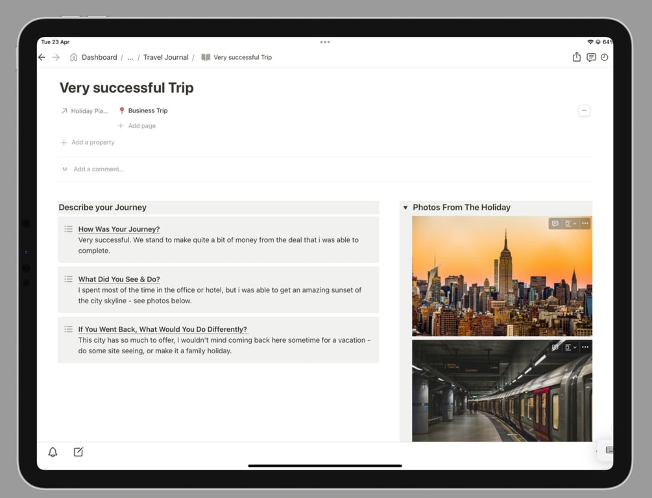
Task: Create a new page with compose icon
Action: (x=78, y=452)
